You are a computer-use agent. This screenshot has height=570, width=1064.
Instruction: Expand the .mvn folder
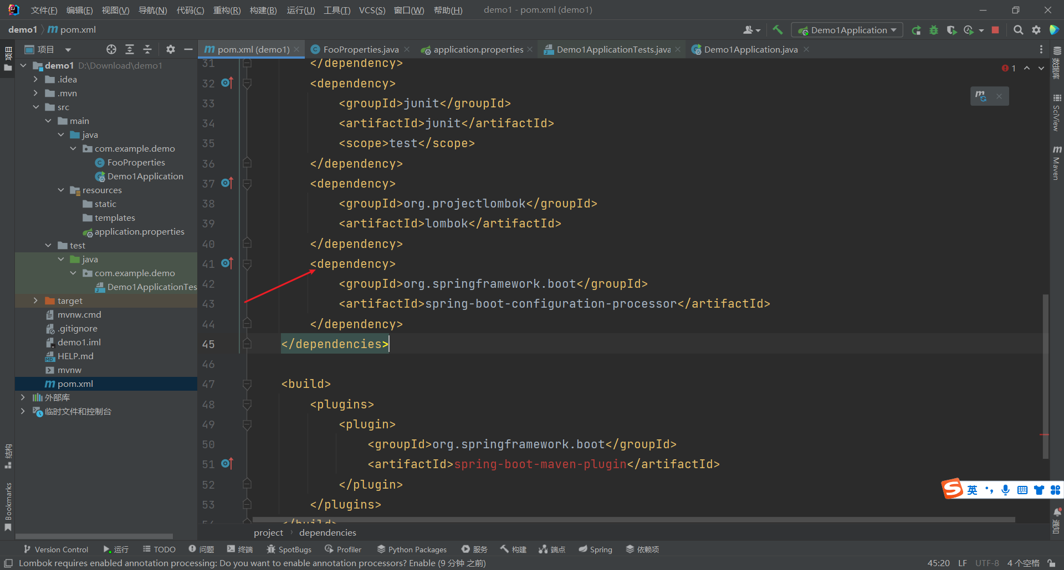[x=36, y=93]
